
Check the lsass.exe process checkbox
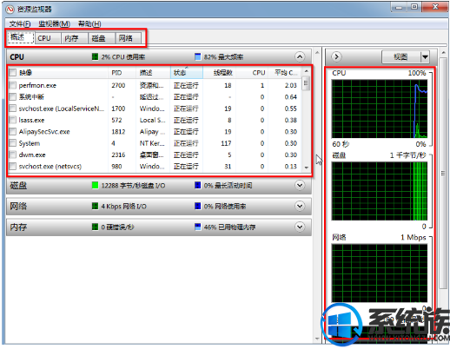[x=12, y=120]
